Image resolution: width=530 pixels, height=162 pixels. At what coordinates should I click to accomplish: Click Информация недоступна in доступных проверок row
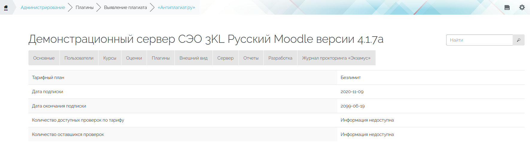pyautogui.click(x=367, y=120)
